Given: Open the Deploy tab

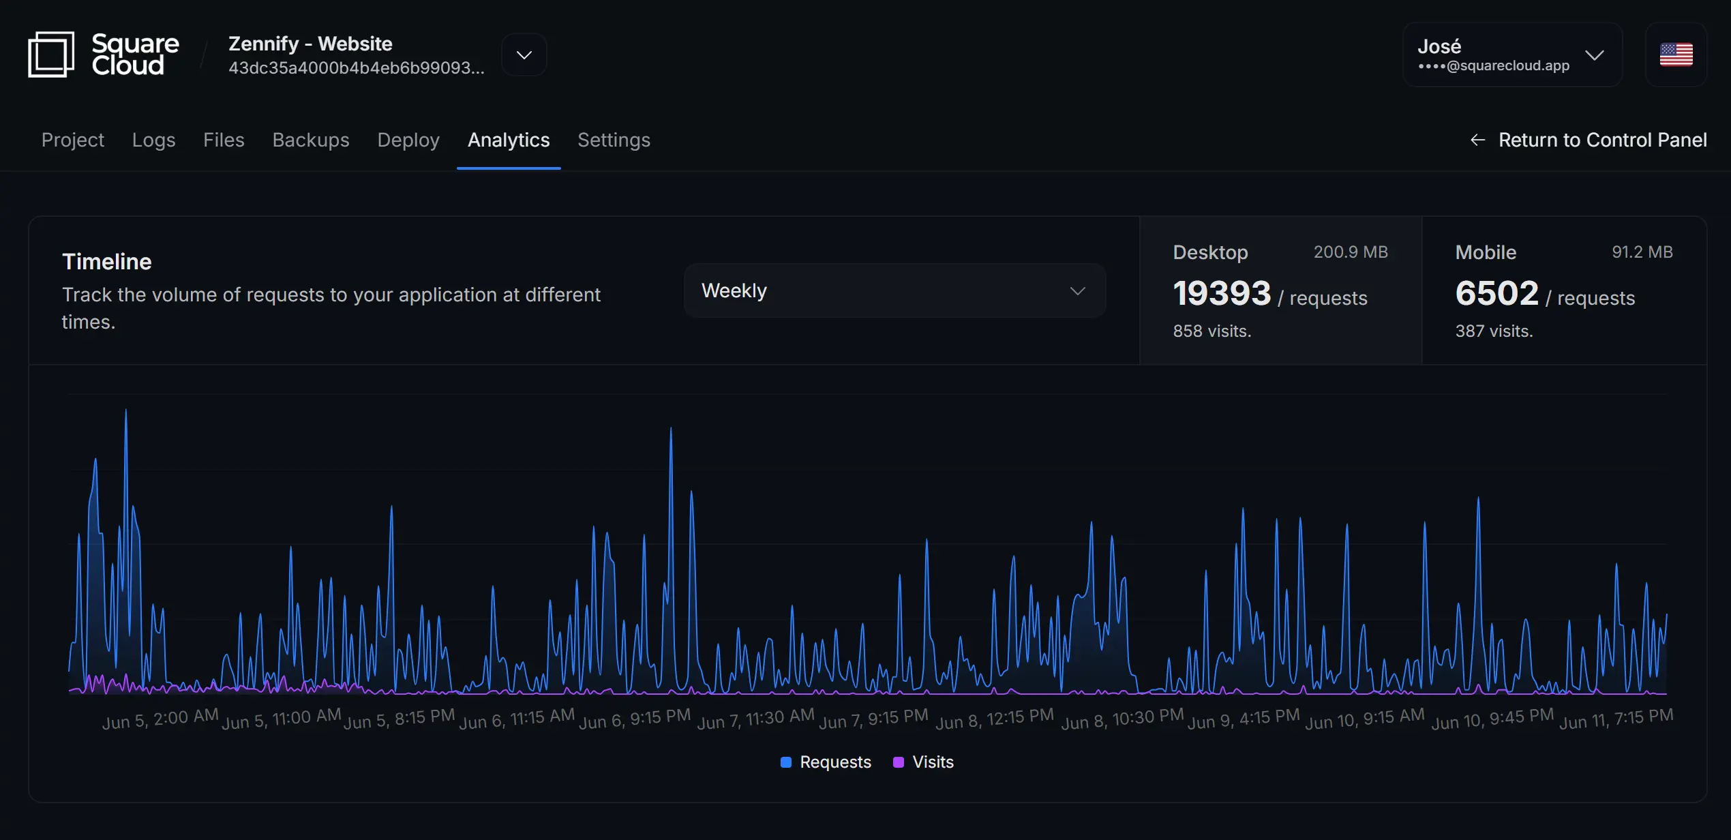Looking at the screenshot, I should coord(408,140).
